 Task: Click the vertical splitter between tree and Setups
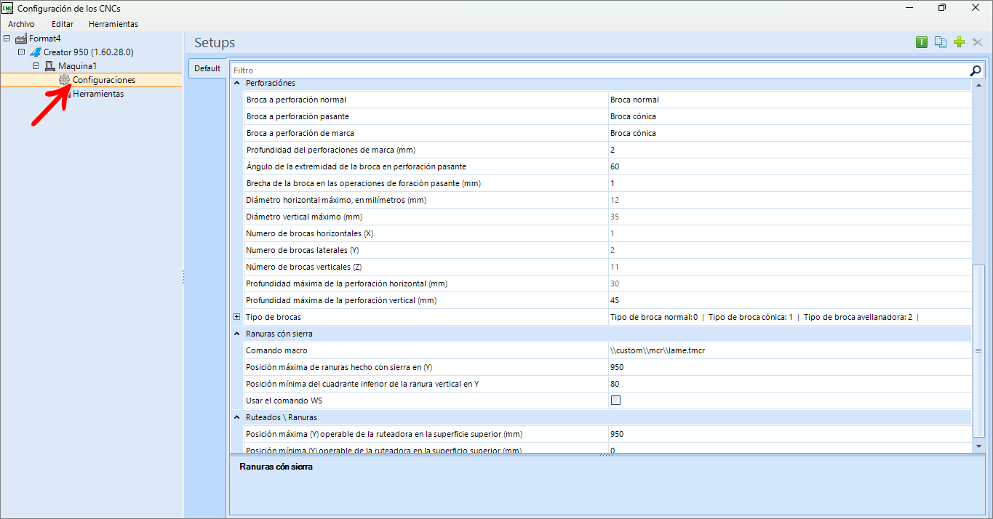point(183,277)
